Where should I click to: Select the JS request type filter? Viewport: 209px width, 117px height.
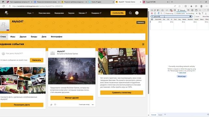click(171, 19)
